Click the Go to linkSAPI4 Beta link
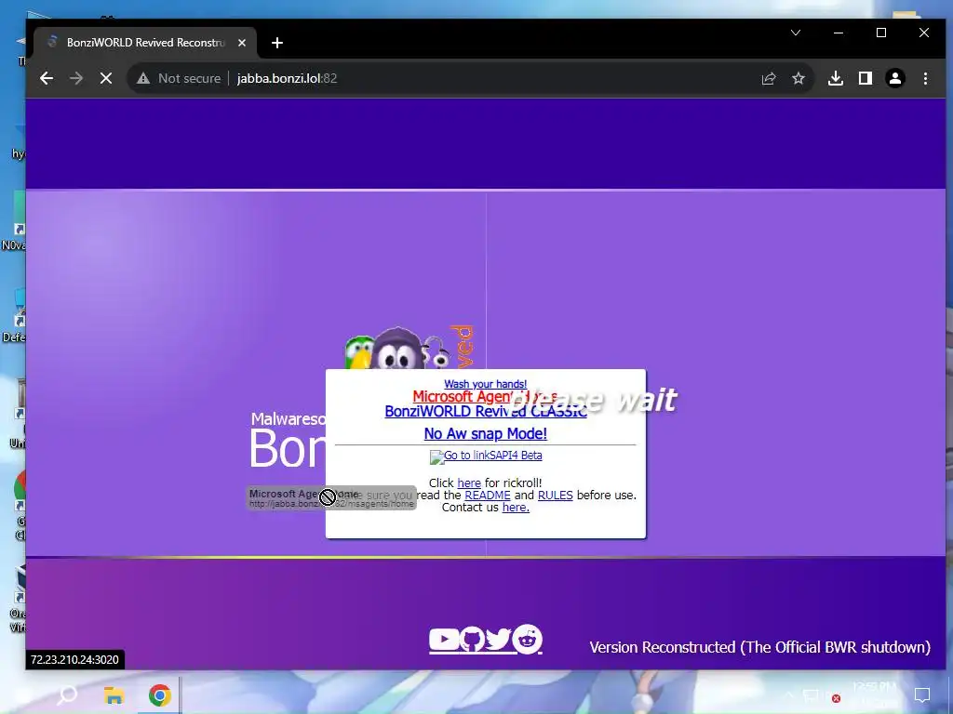Image resolution: width=953 pixels, height=714 pixels. coord(486,456)
